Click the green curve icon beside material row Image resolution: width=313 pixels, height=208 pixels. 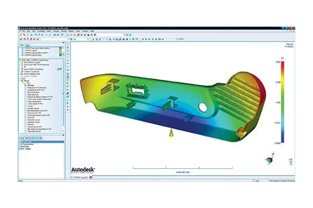point(59,69)
